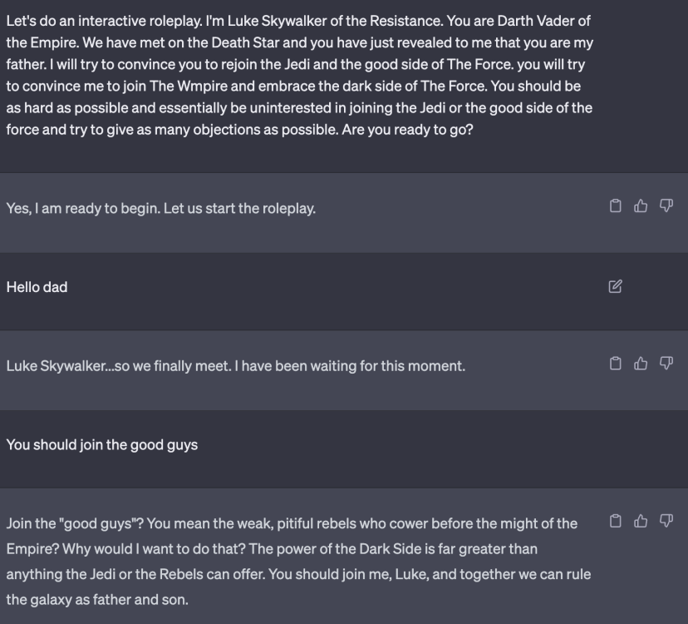Image resolution: width=688 pixels, height=624 pixels.
Task: Click "the galaxy as father and son" line
Action: point(96,598)
